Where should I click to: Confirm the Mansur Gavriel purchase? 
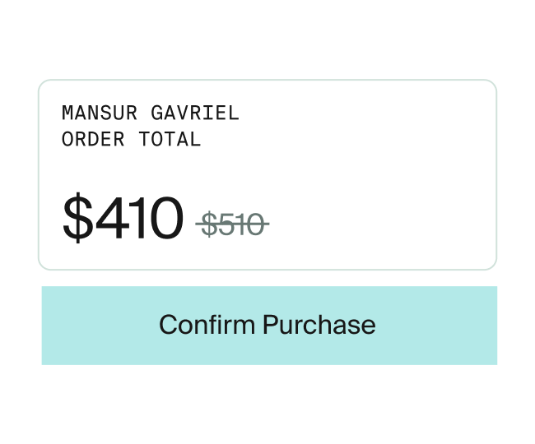pos(269,326)
